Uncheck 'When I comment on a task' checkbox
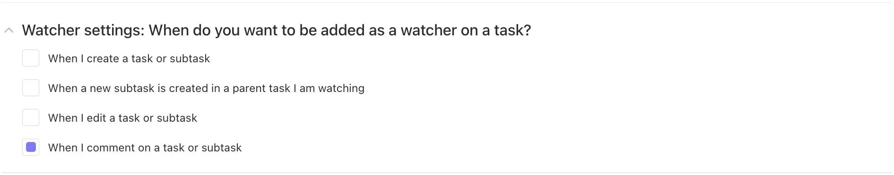This screenshot has width=894, height=175. coord(31,148)
